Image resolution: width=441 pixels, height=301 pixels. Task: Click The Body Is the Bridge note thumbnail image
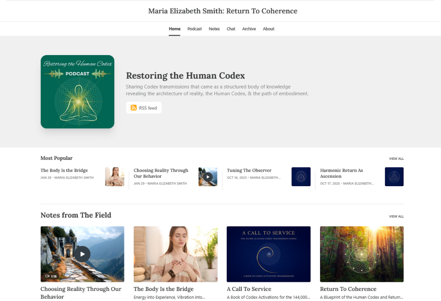pyautogui.click(x=175, y=254)
